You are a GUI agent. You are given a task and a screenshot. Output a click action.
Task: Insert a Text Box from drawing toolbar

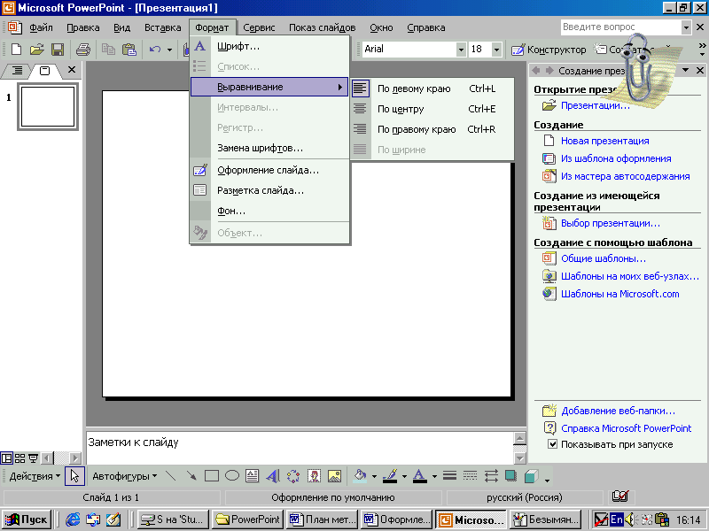[253, 476]
